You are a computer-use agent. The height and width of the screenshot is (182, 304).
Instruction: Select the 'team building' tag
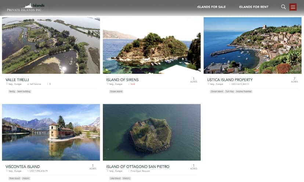[x=24, y=92]
